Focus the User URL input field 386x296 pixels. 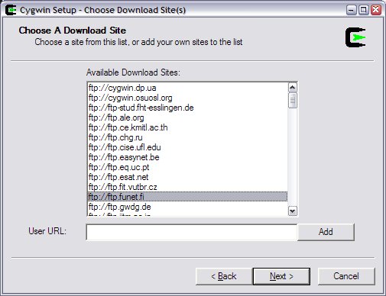click(x=192, y=232)
